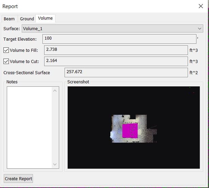Image resolution: width=209 pixels, height=188 pixels.
Task: Click the Create Report button
Action: tap(18, 179)
